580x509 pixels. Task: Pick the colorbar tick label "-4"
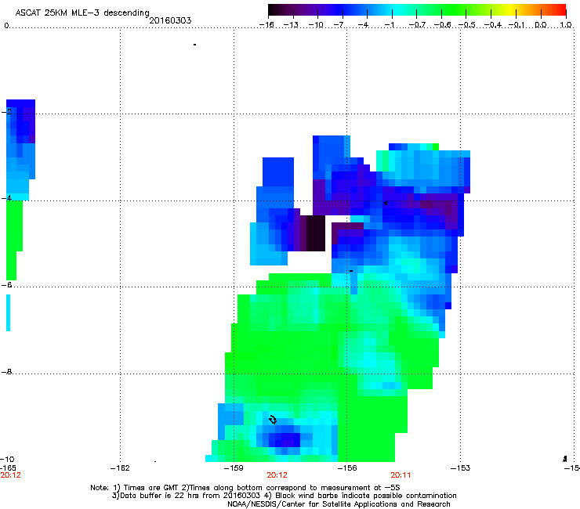click(x=364, y=25)
